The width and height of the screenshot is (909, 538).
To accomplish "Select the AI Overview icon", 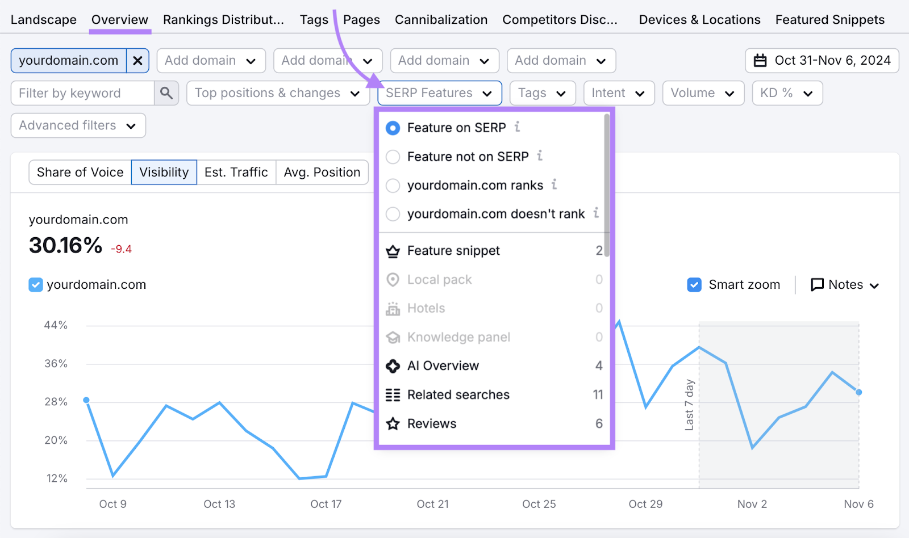I will point(393,365).
